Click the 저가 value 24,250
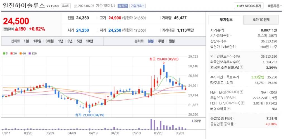Image resolution: width=286 pixels, height=139 pixels. 115,30
